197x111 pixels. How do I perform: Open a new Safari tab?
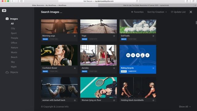[x=195, y=5]
